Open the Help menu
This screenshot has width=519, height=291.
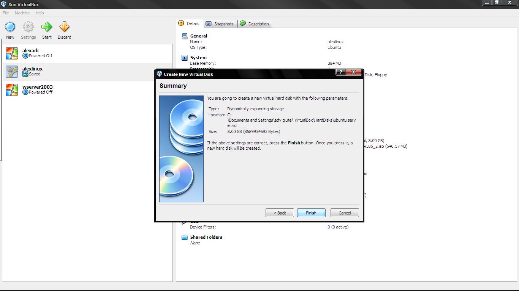pos(40,13)
